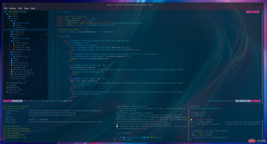Click the modified dot on the contracts row
The width and height of the screenshot is (267, 144).
click(x=46, y=34)
